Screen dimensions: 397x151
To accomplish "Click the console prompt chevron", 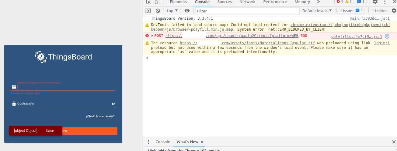I will [147, 58].
